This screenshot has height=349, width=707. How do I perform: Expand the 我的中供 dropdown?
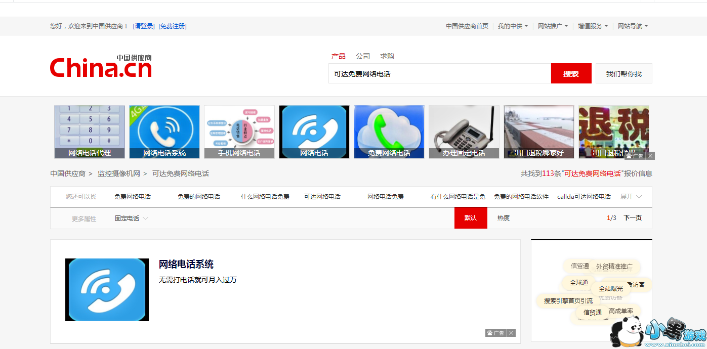tap(513, 26)
